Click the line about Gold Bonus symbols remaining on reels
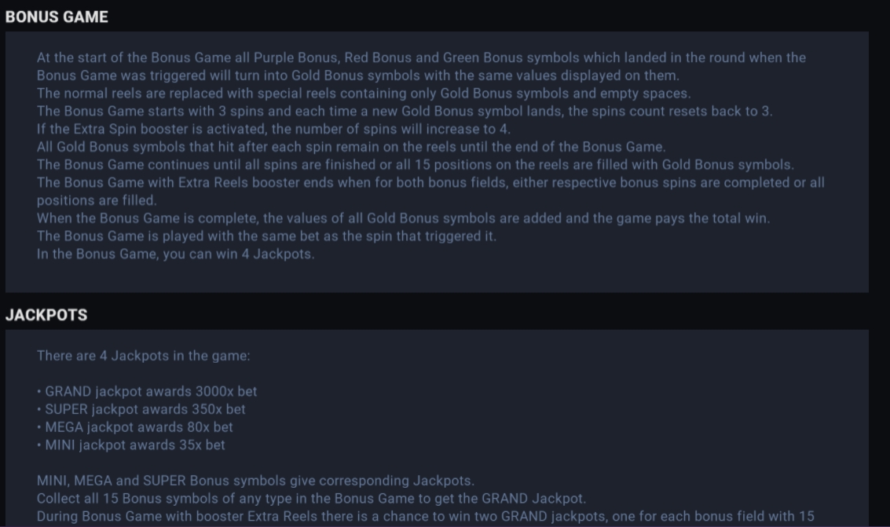 351,147
